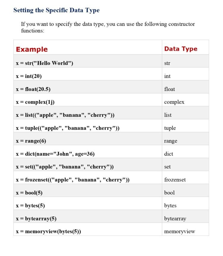Screen dimensions: 223x256
Task: Click the x = frozenset example code
Action: [73, 180]
